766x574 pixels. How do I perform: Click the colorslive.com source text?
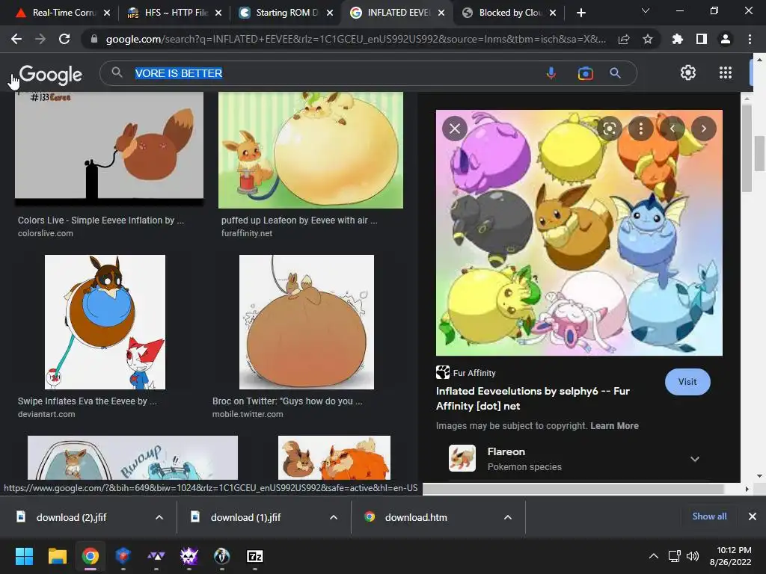pos(46,233)
